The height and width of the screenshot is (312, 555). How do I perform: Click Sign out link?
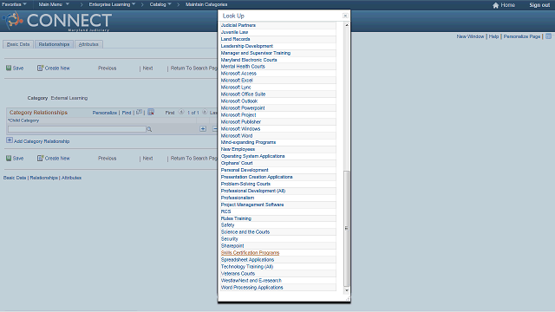coord(539,5)
